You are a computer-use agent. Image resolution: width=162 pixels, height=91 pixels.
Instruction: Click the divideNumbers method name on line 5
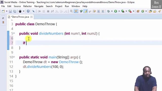[x=51, y=34]
